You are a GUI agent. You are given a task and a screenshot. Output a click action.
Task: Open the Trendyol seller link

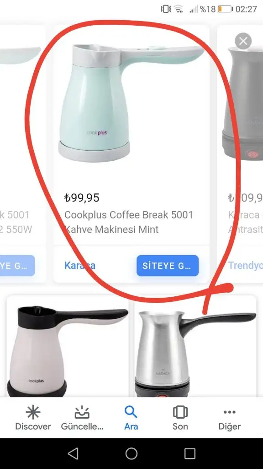245,266
